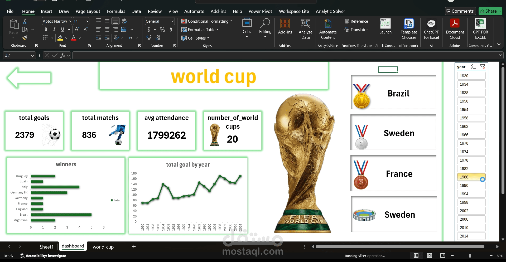Click the zoom slider handle

(x=470, y=256)
